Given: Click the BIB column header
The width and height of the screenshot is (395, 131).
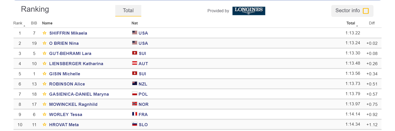Looking at the screenshot, I should click(34, 23).
